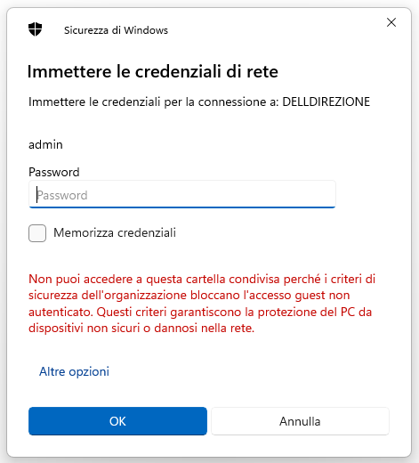Tick the Memorizza credenziali checkbox
The height and width of the screenshot is (463, 419).
click(37, 233)
